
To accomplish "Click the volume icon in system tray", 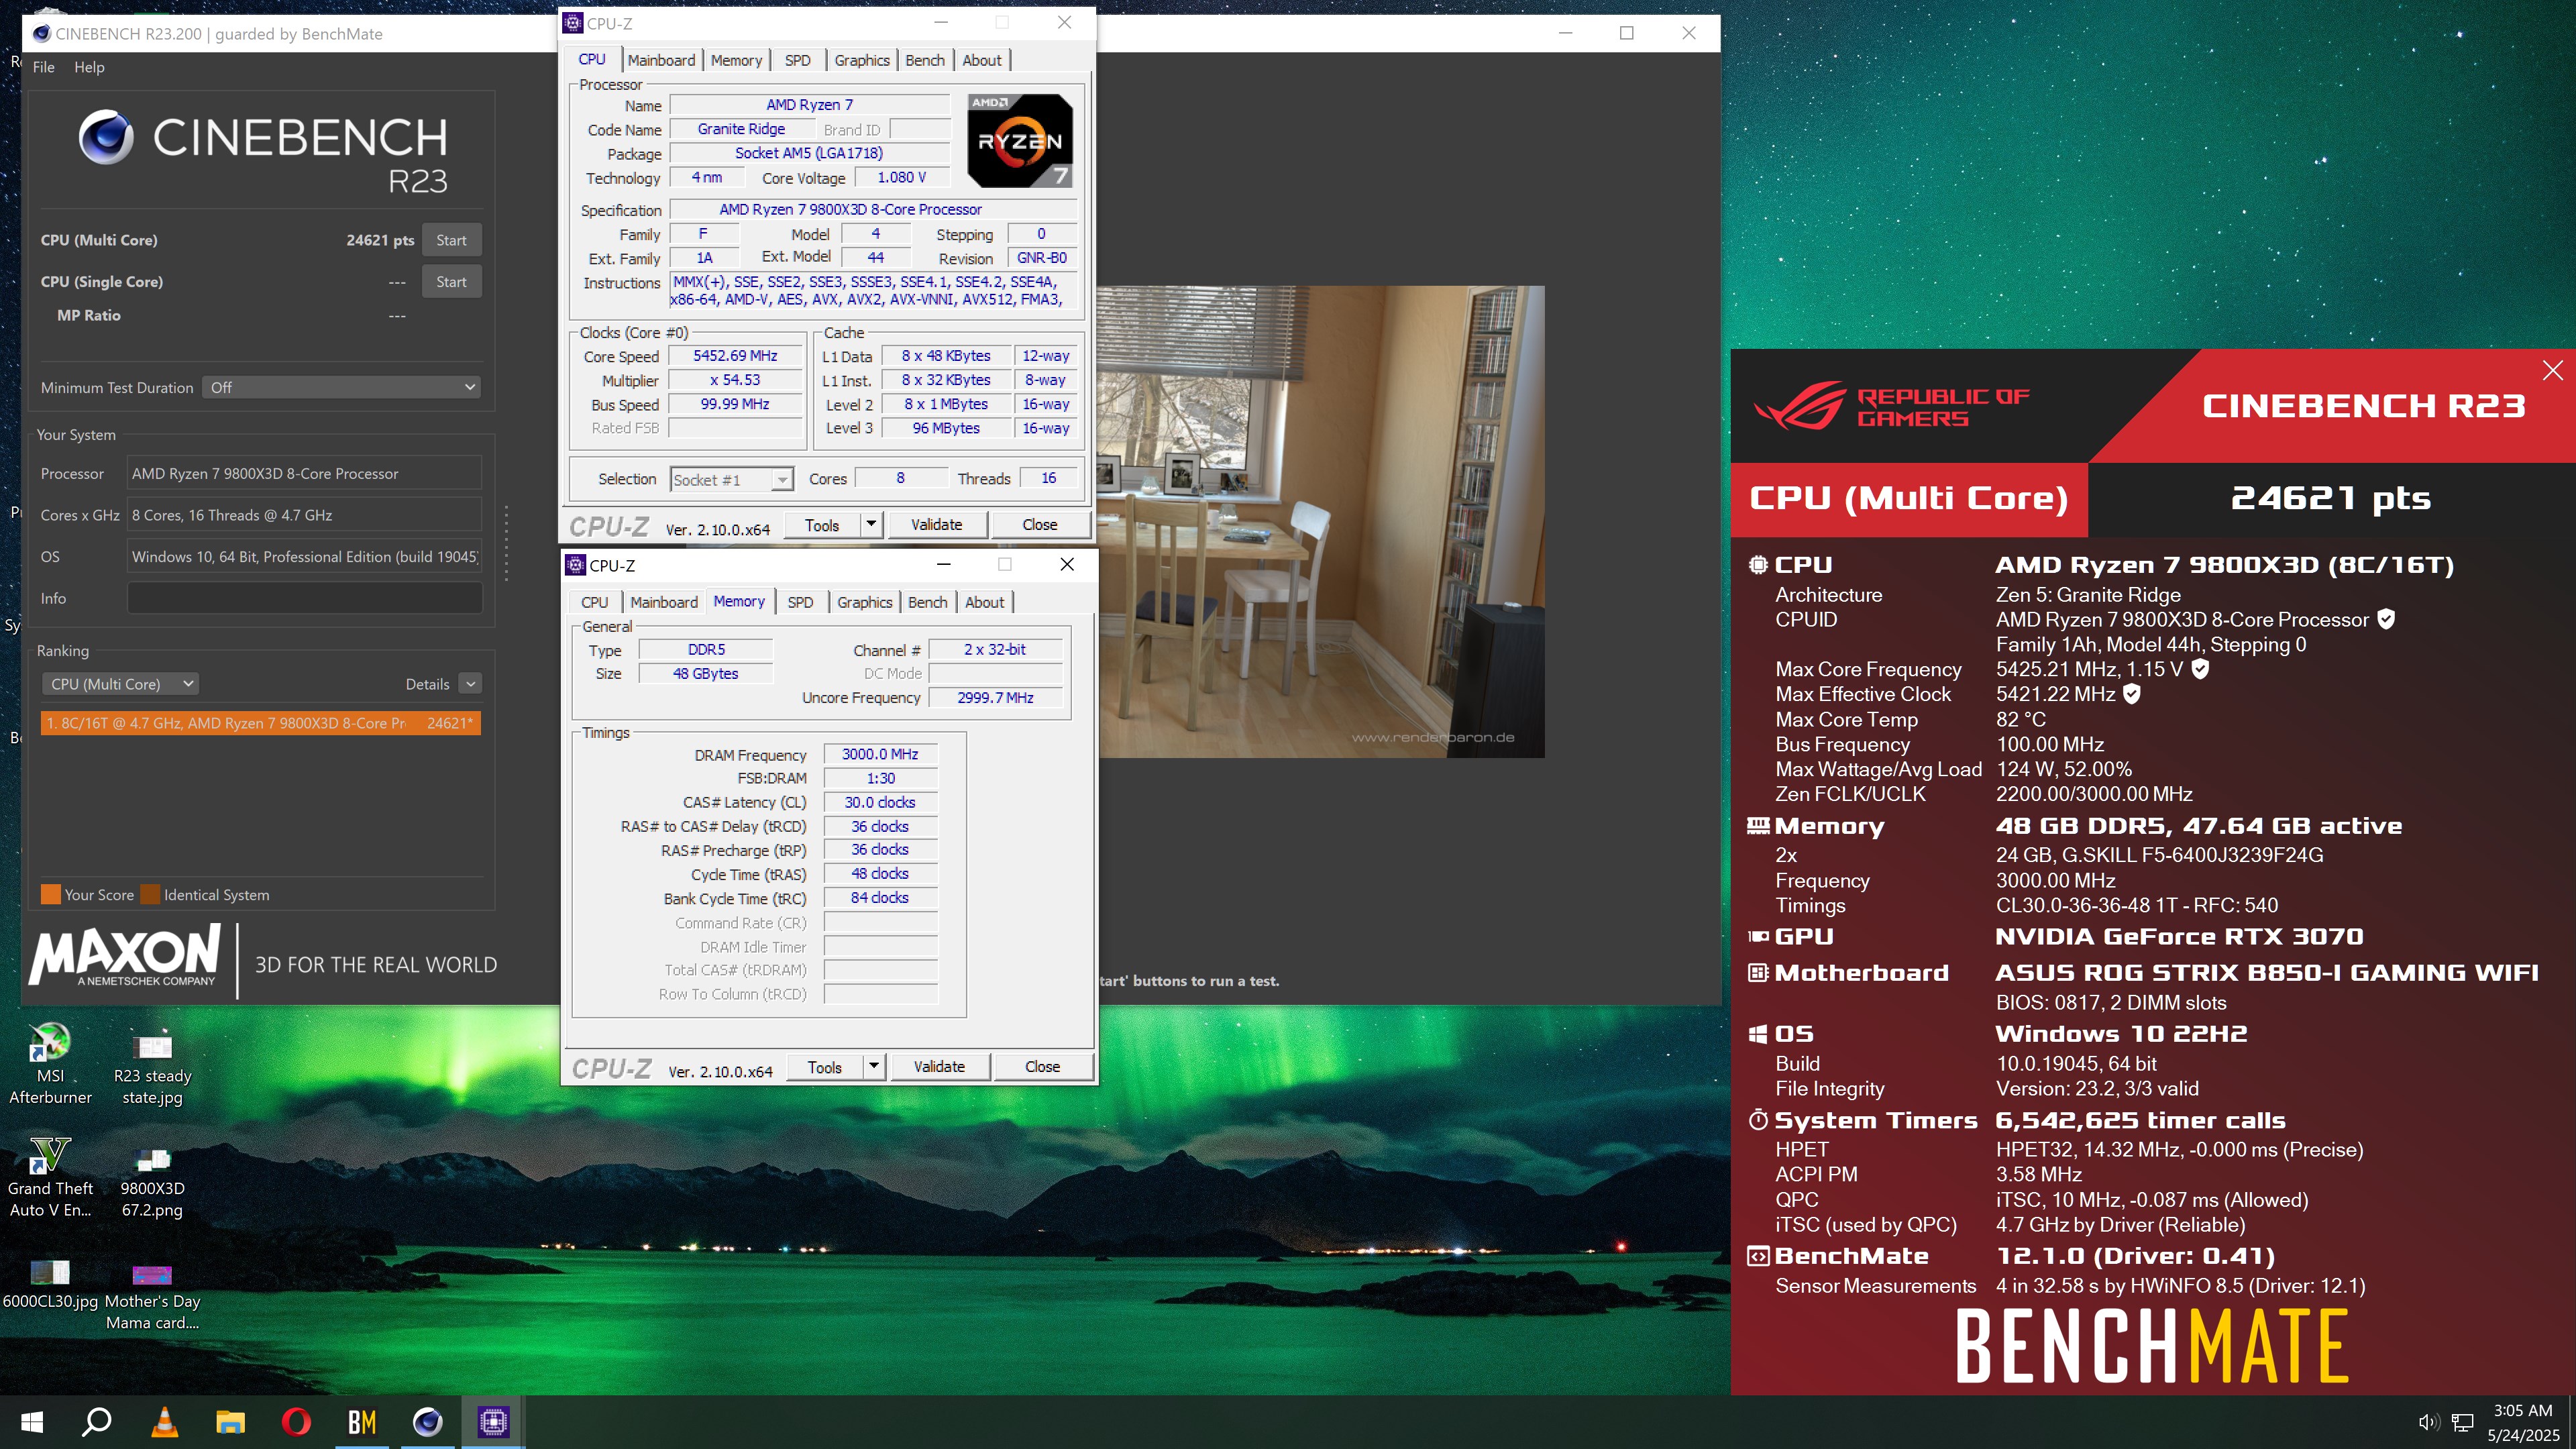I will tap(2429, 1422).
